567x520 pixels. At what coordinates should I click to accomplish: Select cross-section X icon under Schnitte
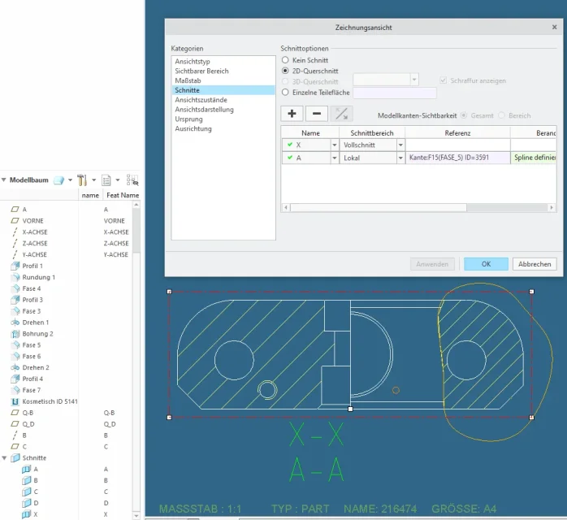pyautogui.click(x=26, y=514)
